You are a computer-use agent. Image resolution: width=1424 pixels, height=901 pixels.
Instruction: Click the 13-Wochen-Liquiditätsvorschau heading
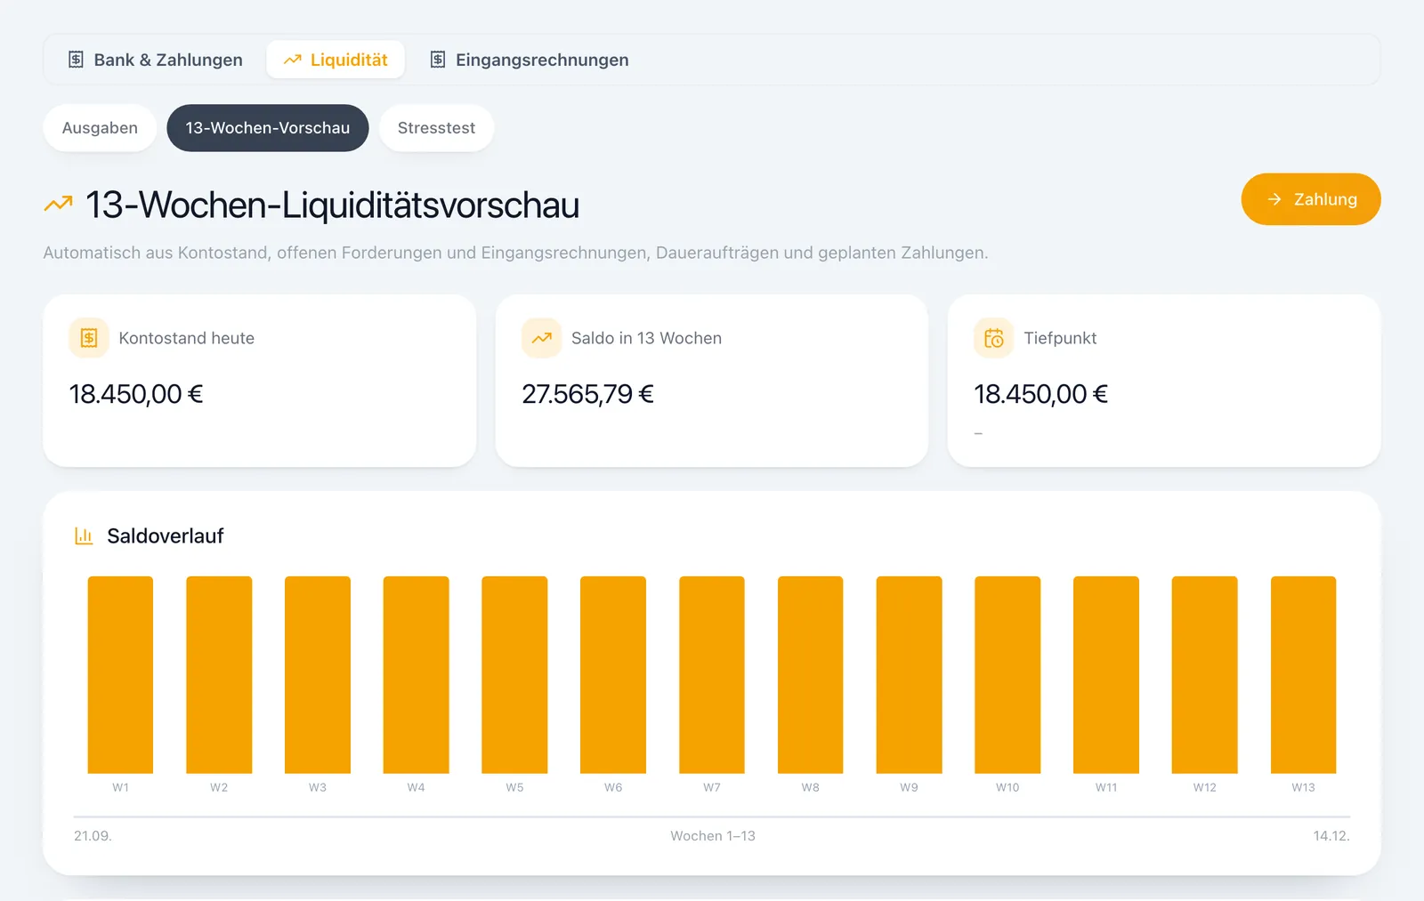click(x=332, y=205)
